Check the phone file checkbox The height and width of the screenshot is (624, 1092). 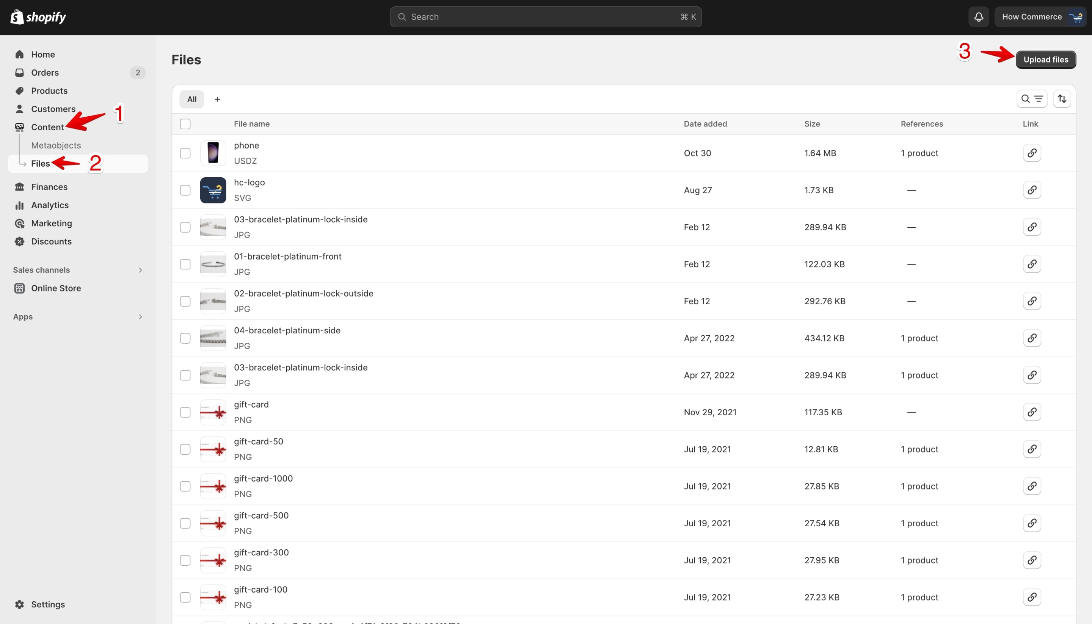coord(185,153)
